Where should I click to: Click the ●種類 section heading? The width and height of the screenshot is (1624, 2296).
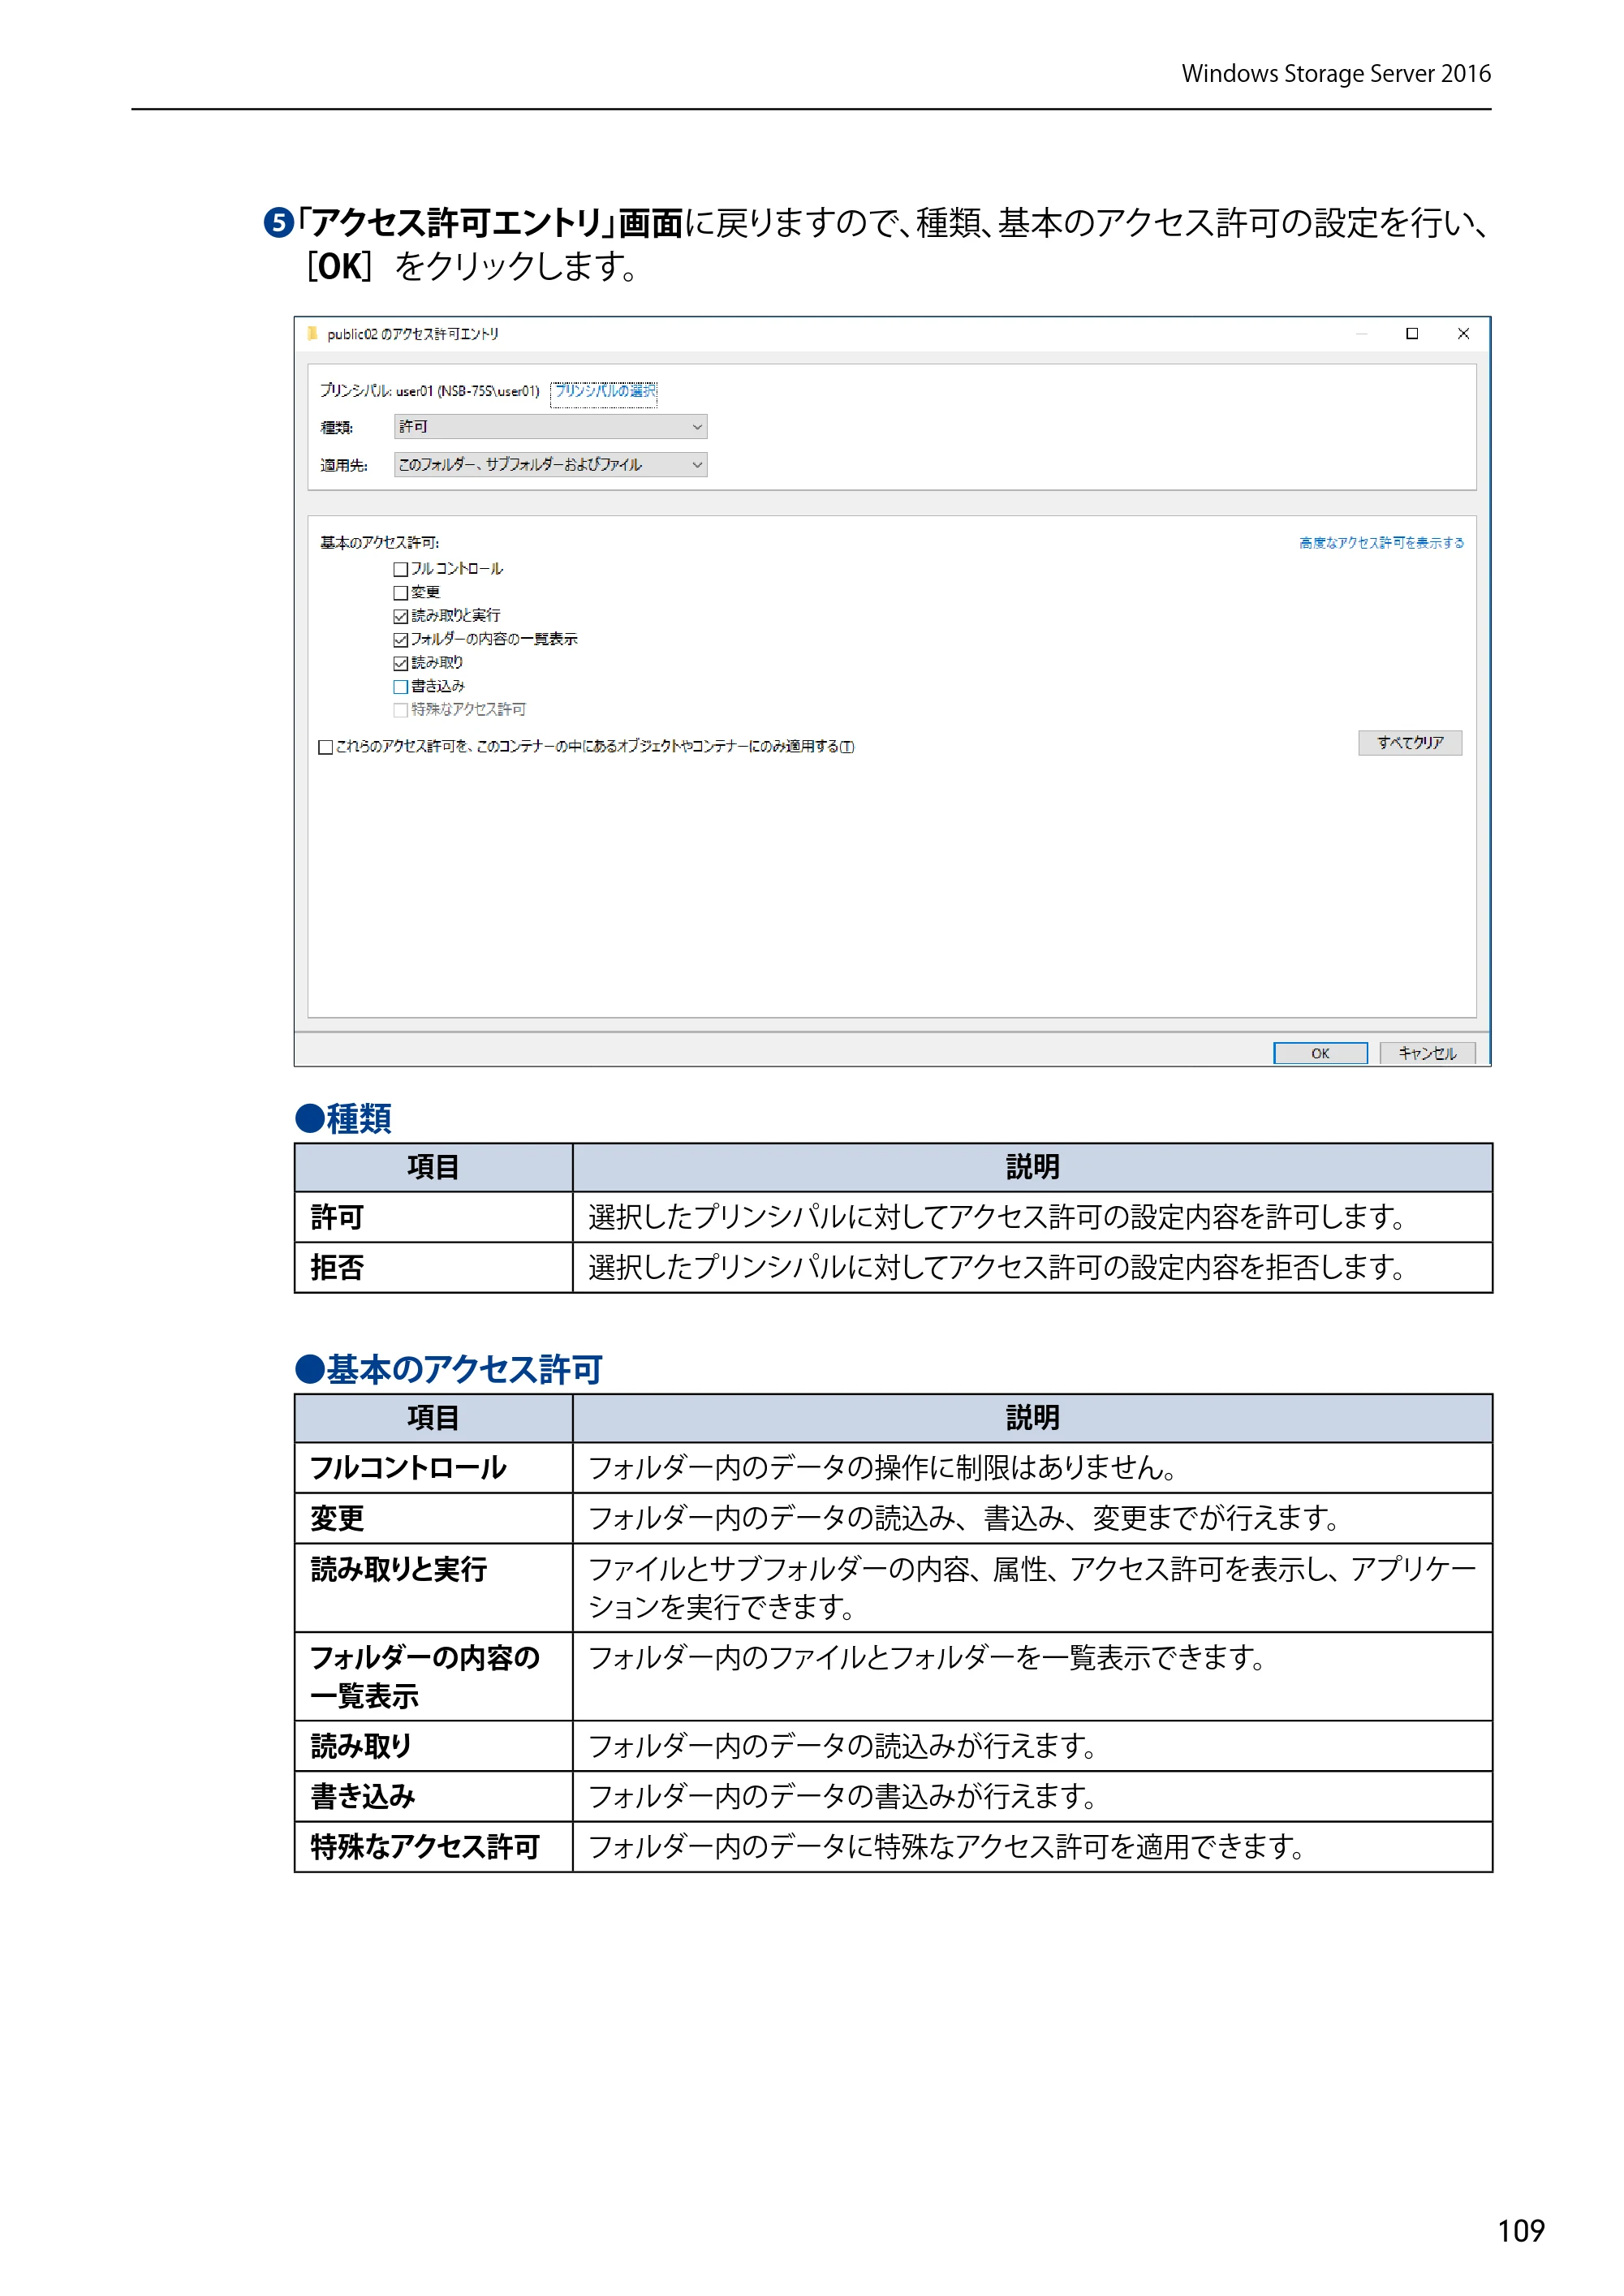(x=343, y=1118)
